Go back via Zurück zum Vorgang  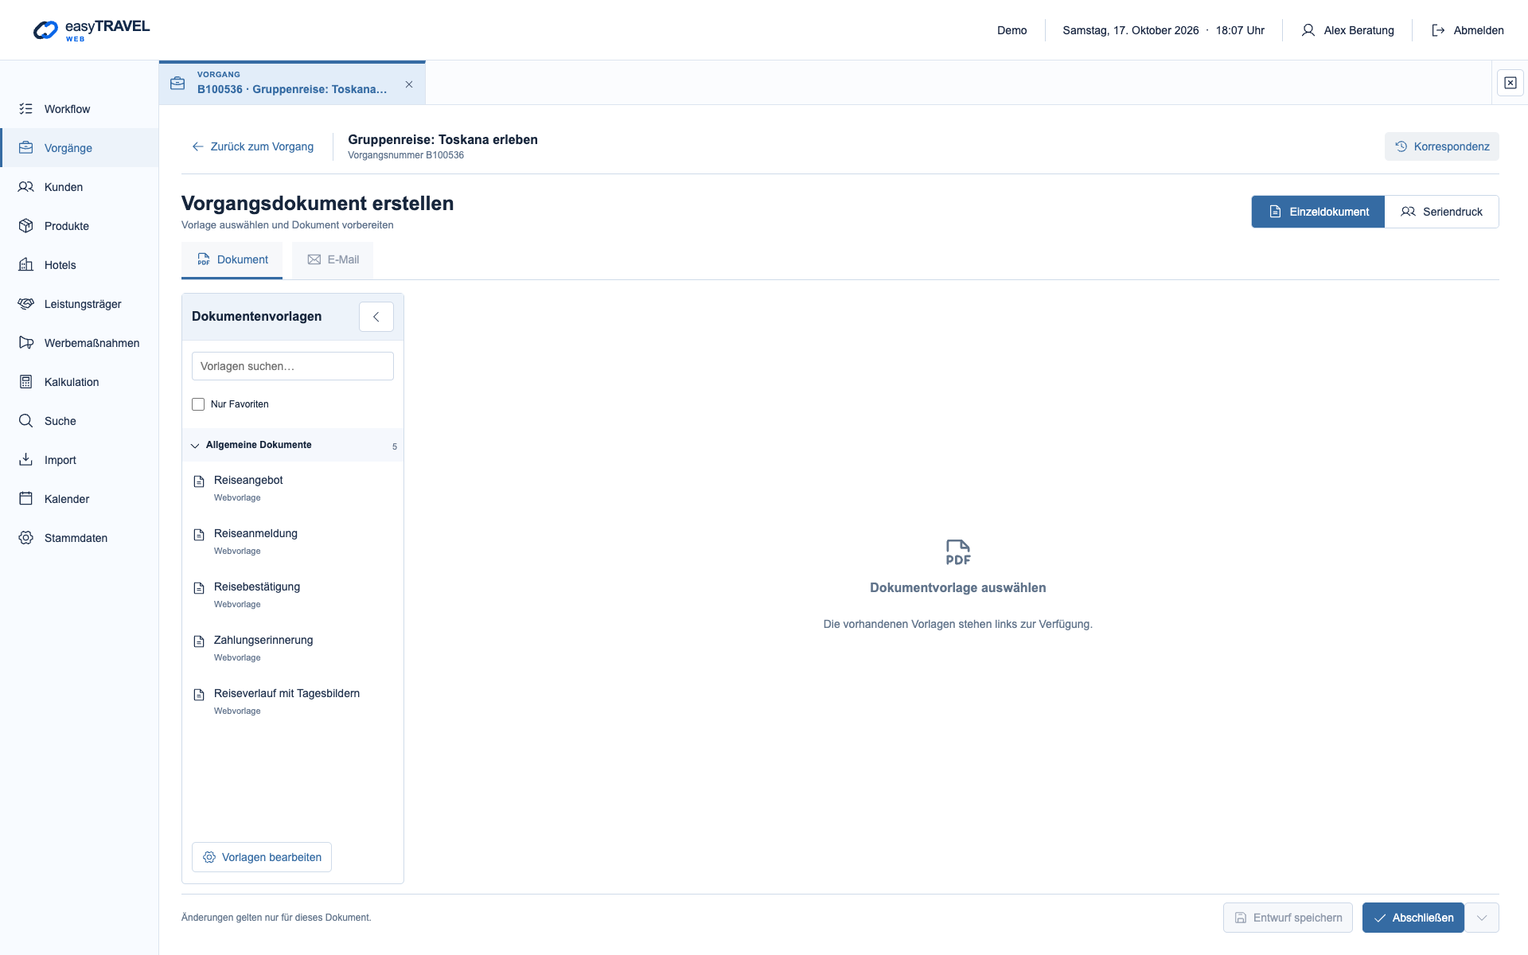[x=252, y=146]
